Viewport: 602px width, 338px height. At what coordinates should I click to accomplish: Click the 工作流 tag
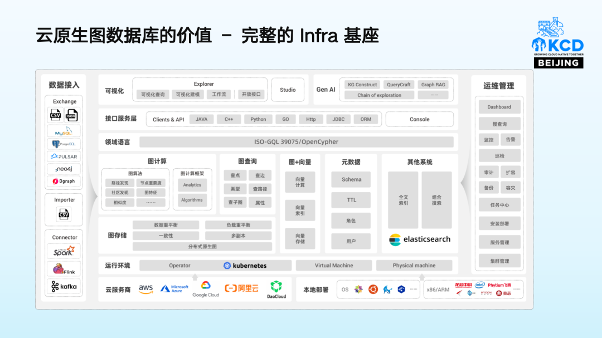click(x=219, y=94)
